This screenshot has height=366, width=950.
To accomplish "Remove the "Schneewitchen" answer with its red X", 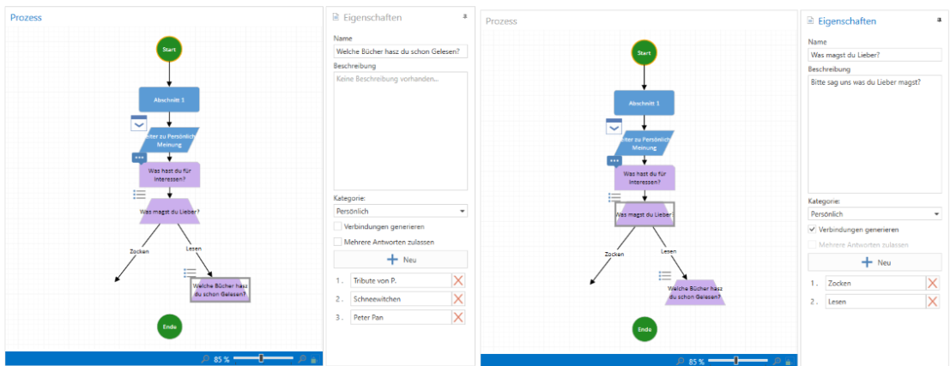I will tap(458, 299).
